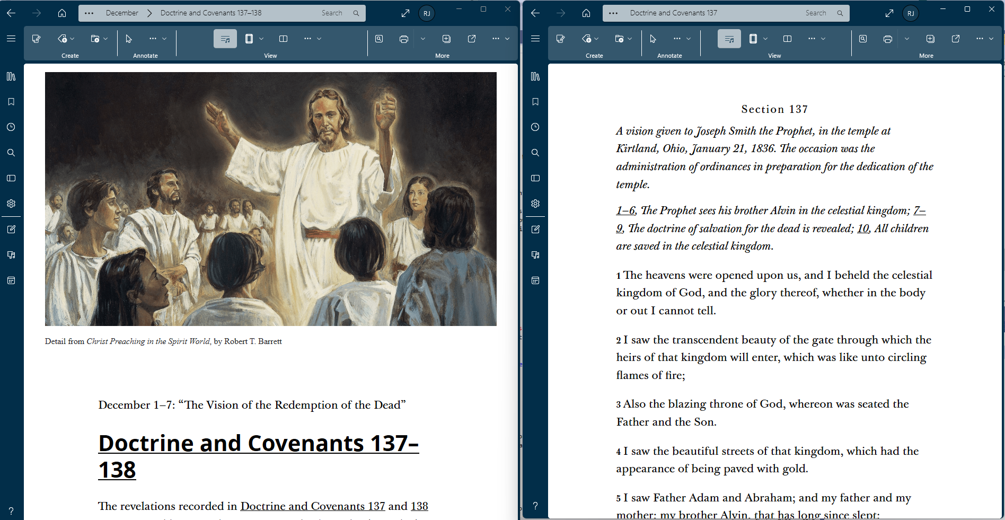Open Bookmarks in left window sidebar

(11, 102)
